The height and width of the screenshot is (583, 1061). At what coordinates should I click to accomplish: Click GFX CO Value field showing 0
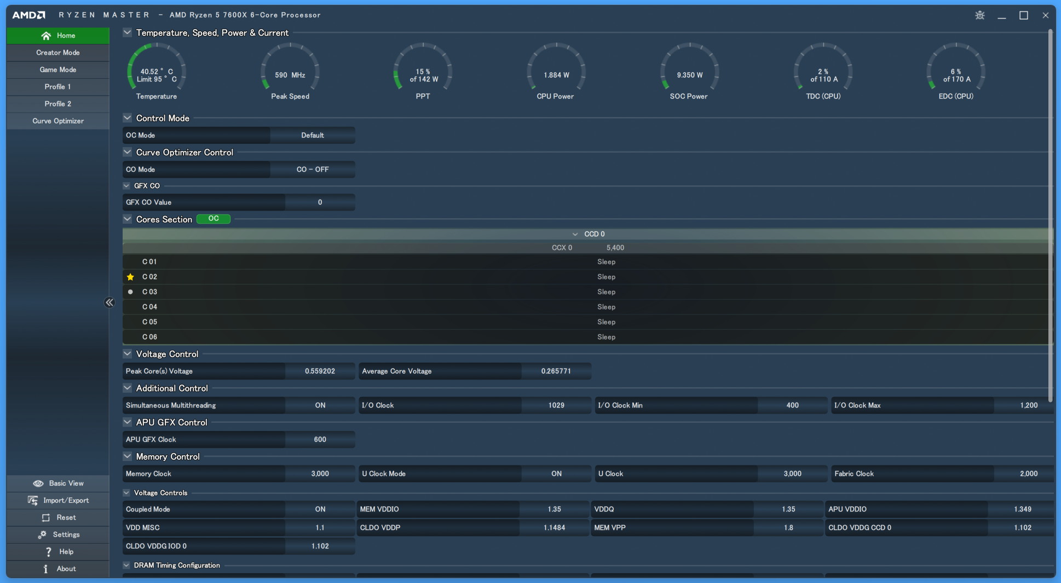pyautogui.click(x=320, y=202)
